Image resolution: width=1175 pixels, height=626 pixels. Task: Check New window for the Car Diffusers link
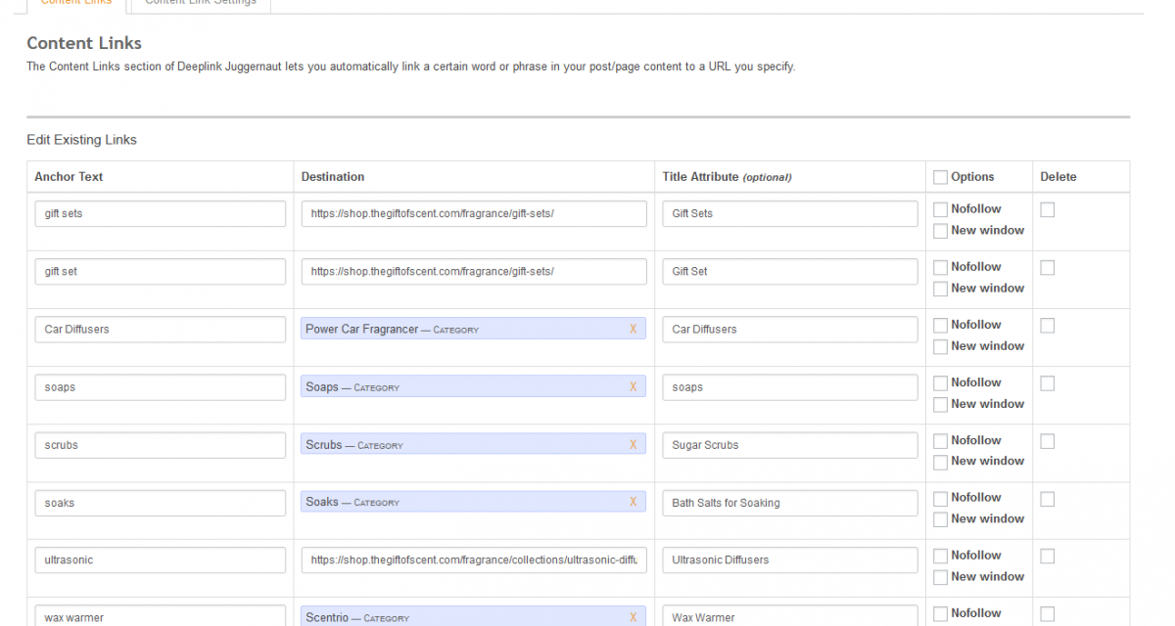tap(941, 347)
